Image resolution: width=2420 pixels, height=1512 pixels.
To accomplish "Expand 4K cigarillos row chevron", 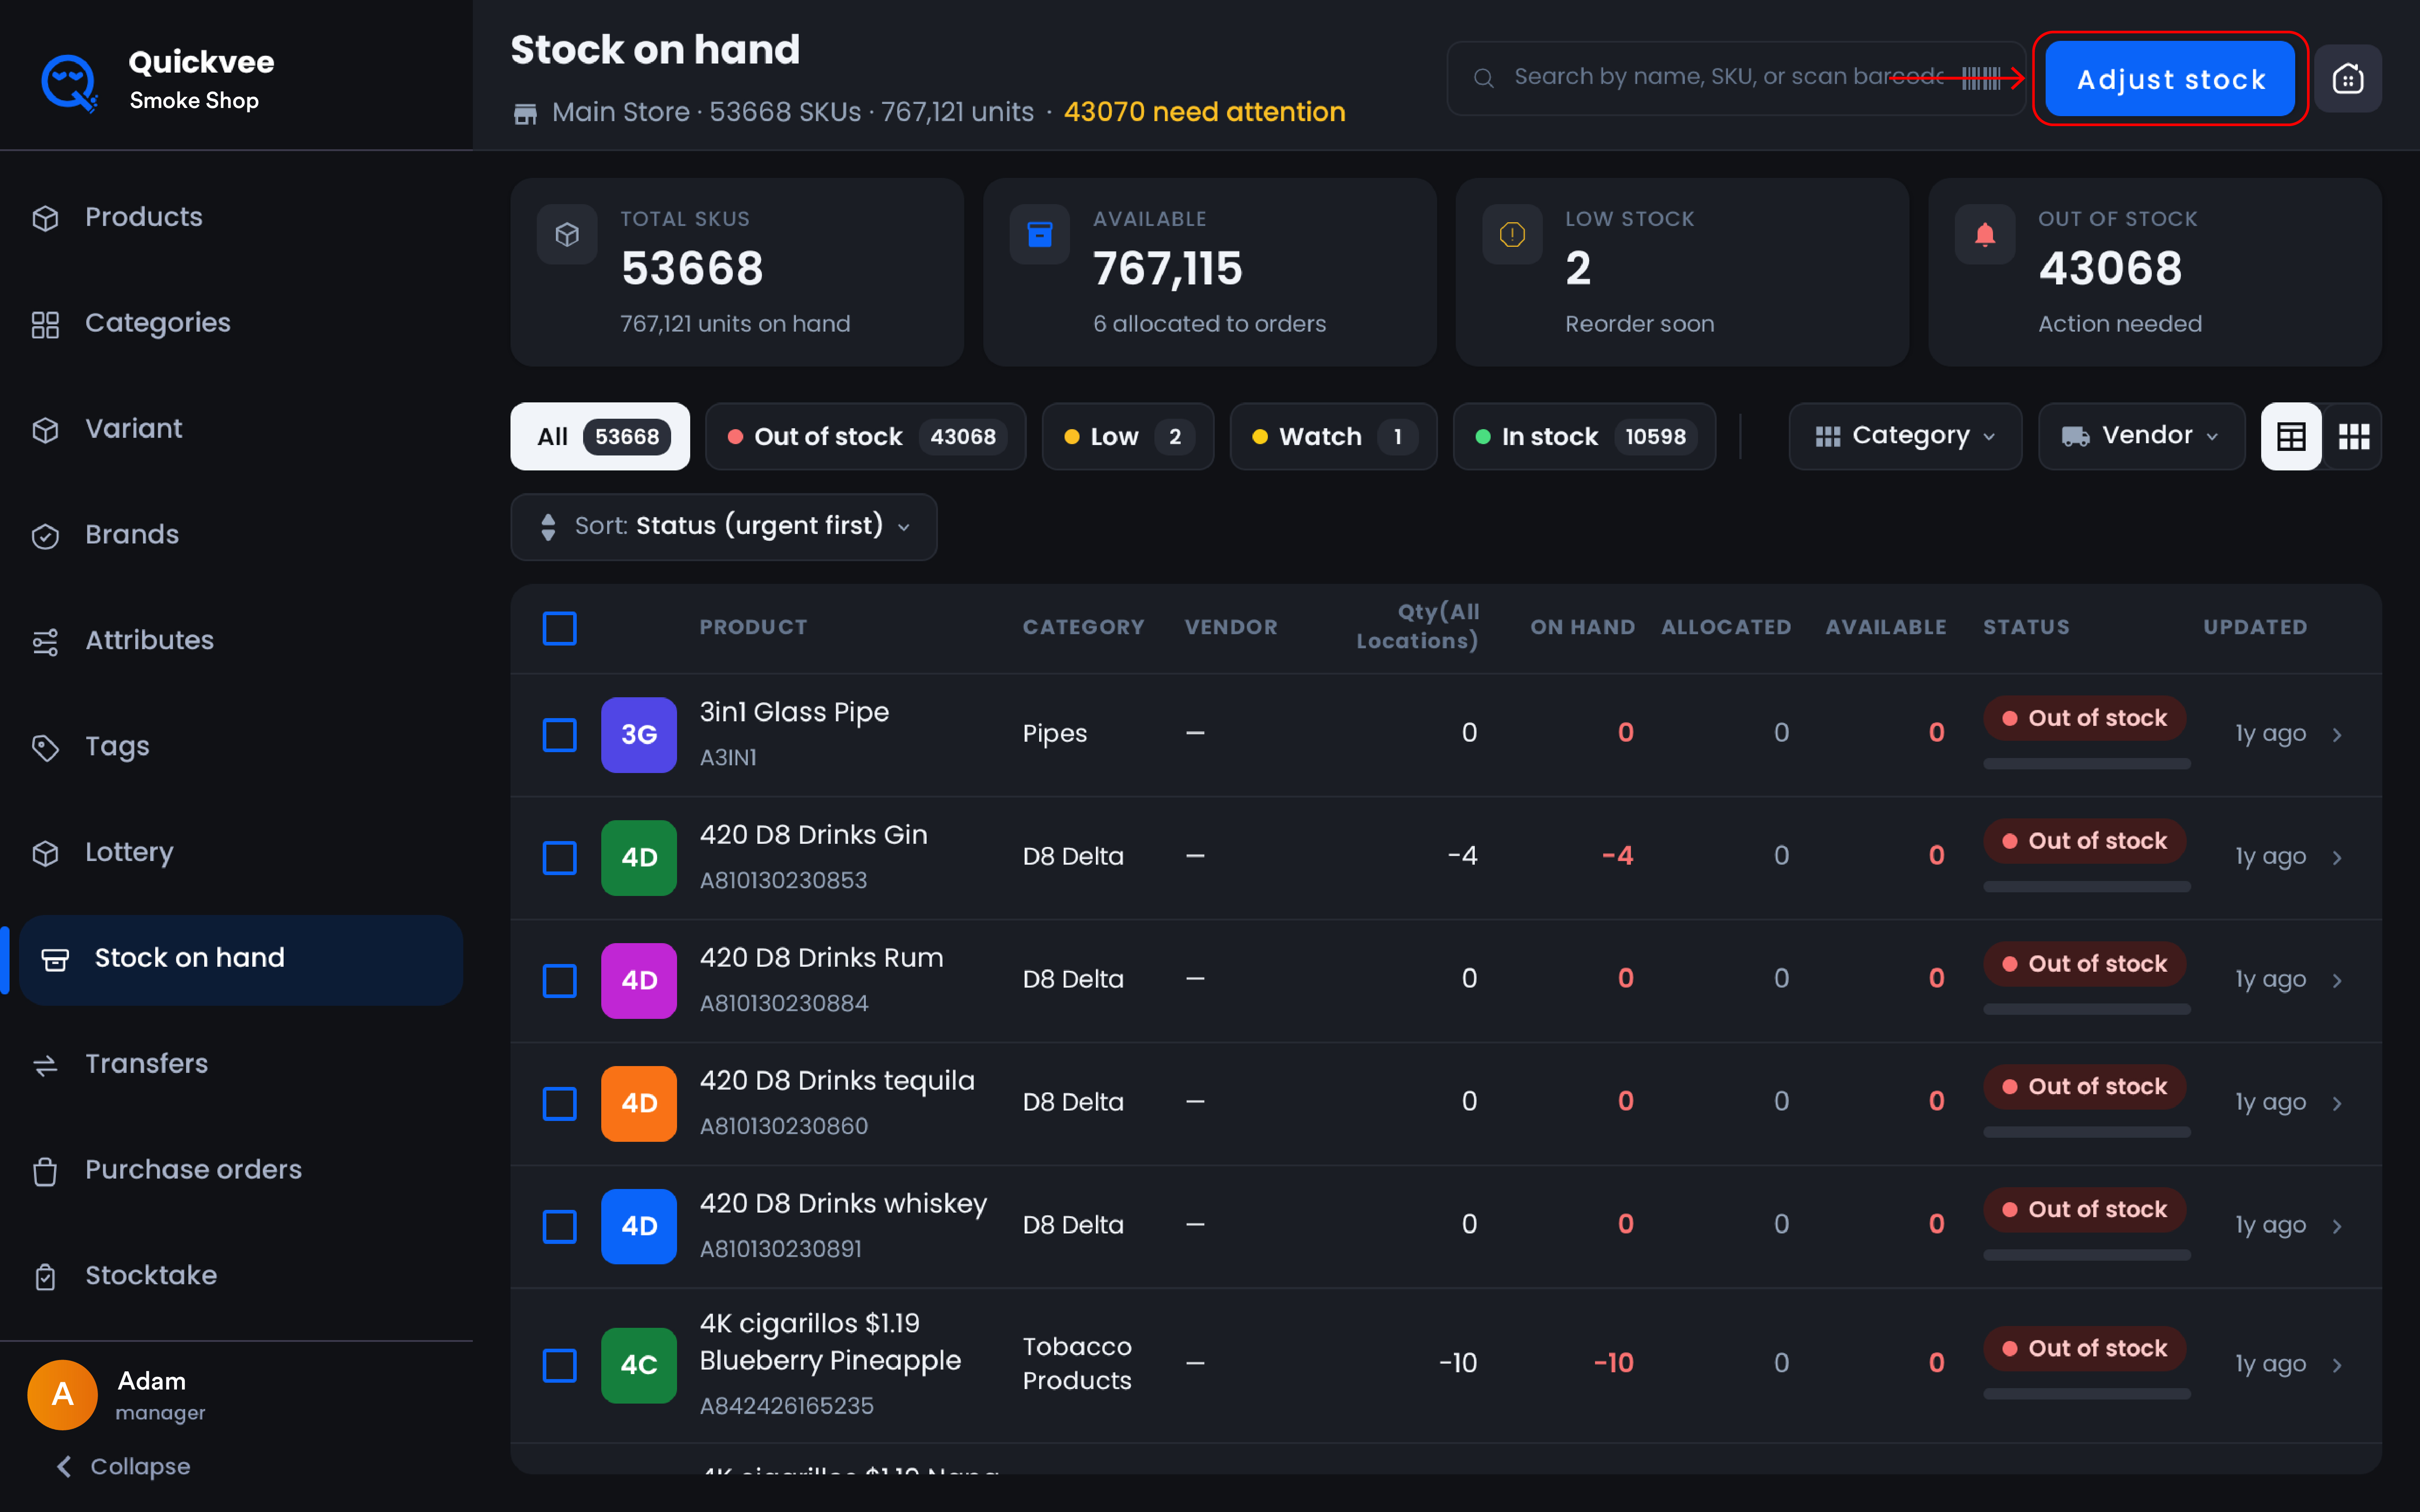I will point(2337,1365).
